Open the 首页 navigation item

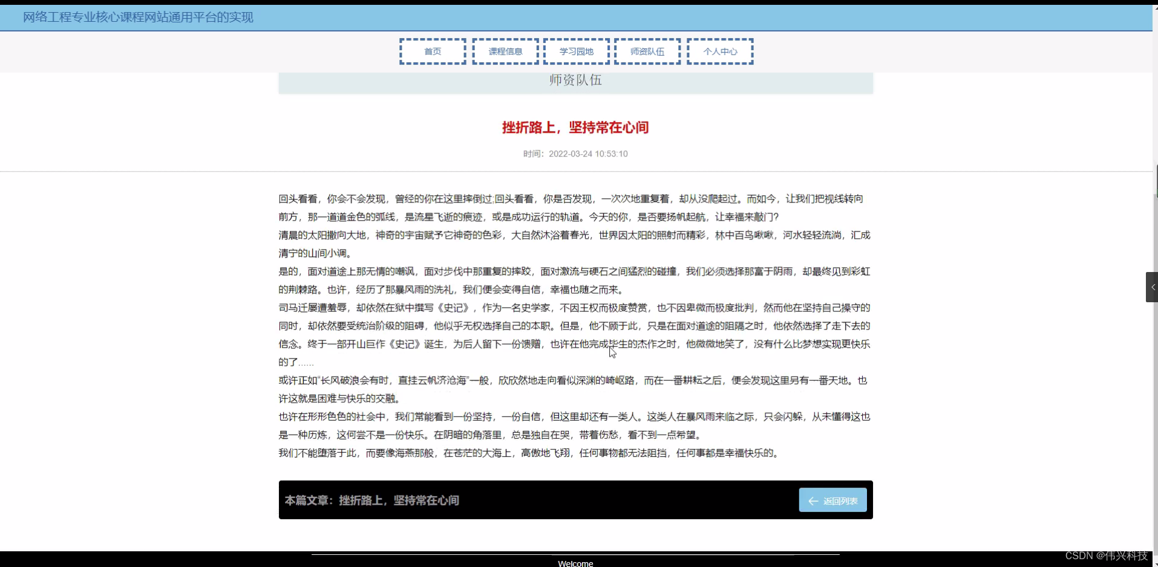coord(432,51)
